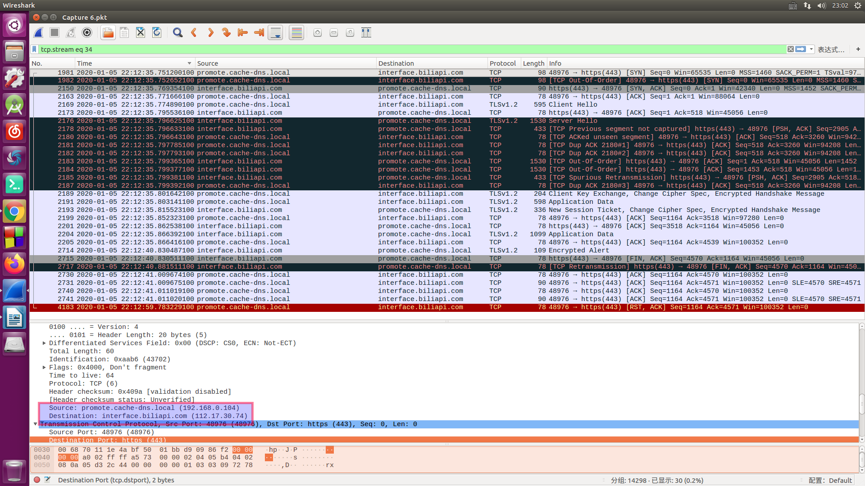Zoom in packet text size
The width and height of the screenshot is (865, 486).
coord(318,32)
